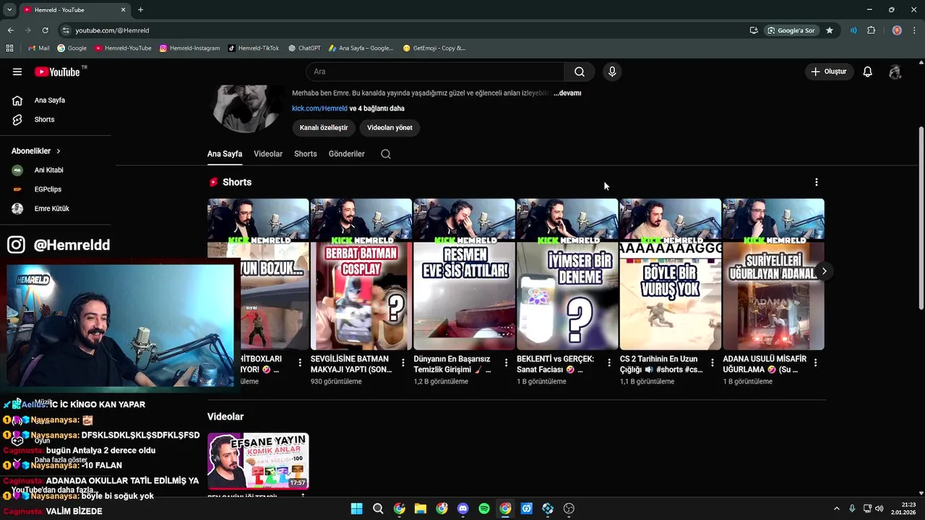Open the Mail bookmark
This screenshot has width=925, height=520.
(x=38, y=48)
